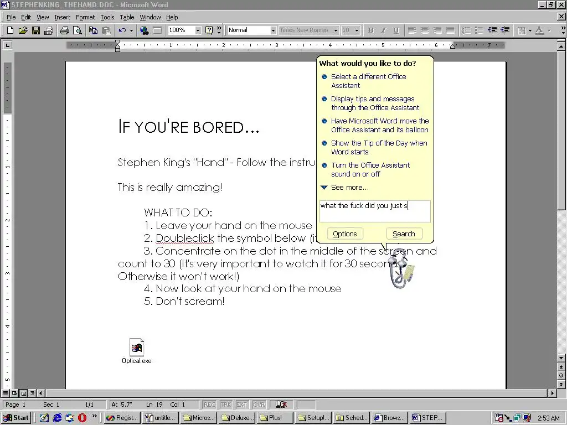Click the Windows Start button
Image resolution: width=567 pixels, height=425 pixels.
click(x=16, y=418)
